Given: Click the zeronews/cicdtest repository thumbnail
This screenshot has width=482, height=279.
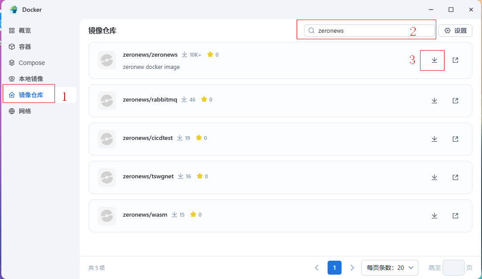Looking at the screenshot, I should (x=107, y=139).
